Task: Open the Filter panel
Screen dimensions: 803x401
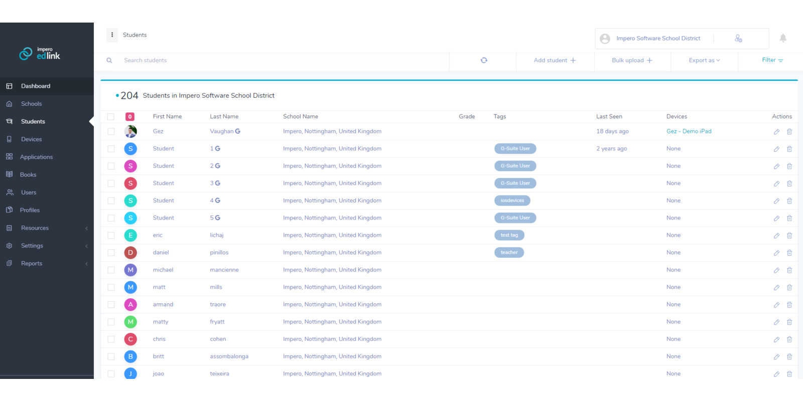Action: click(x=772, y=60)
